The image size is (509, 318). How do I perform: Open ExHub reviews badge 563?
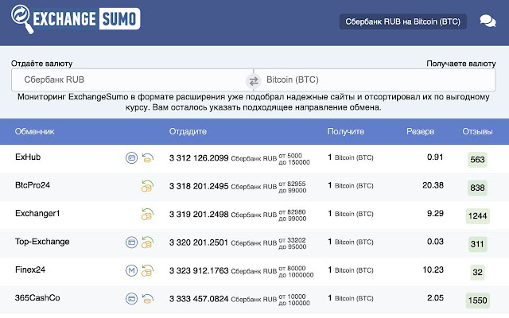coord(477,160)
